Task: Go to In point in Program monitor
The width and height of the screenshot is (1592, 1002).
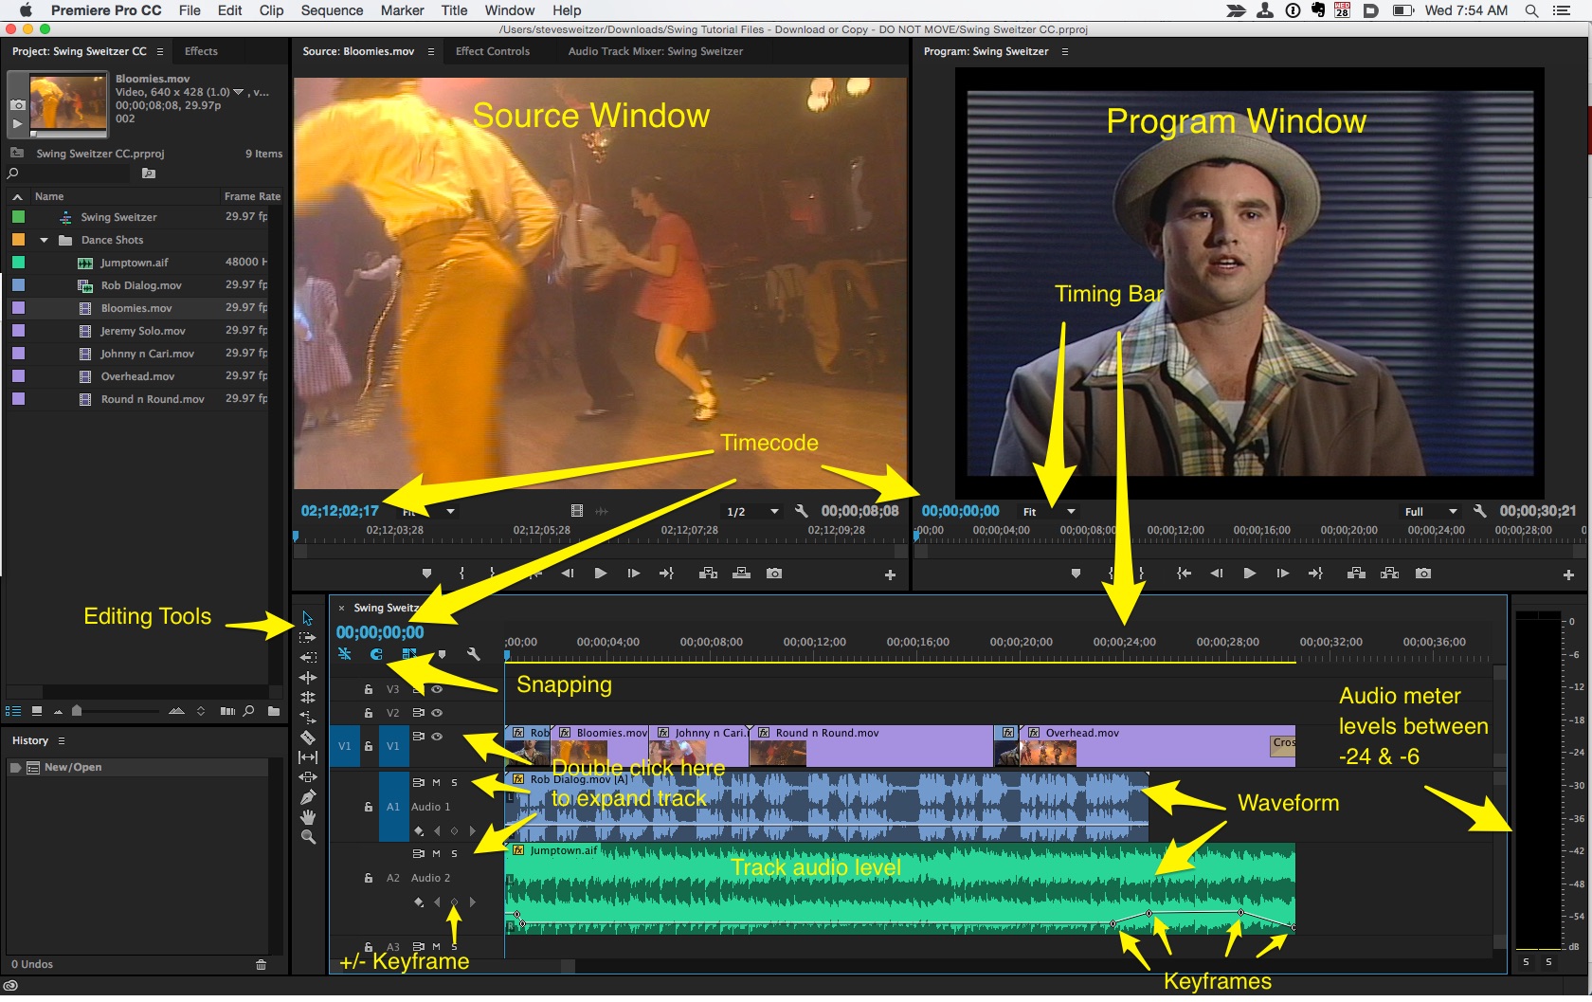Action: (1184, 574)
